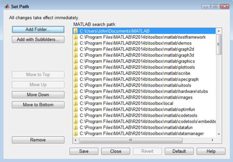The width and height of the screenshot is (233, 162).
Task: Select the C:\Users\John\Documents\MATLAB entry
Action: click(144, 31)
